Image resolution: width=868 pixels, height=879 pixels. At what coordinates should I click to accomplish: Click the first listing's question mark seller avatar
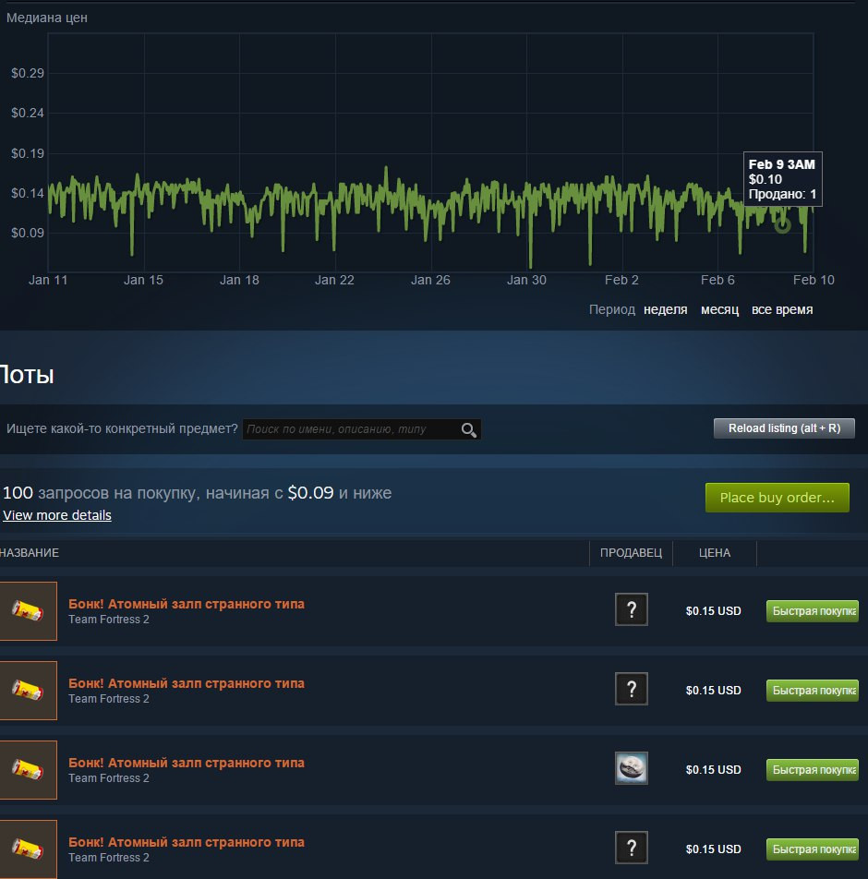[632, 609]
